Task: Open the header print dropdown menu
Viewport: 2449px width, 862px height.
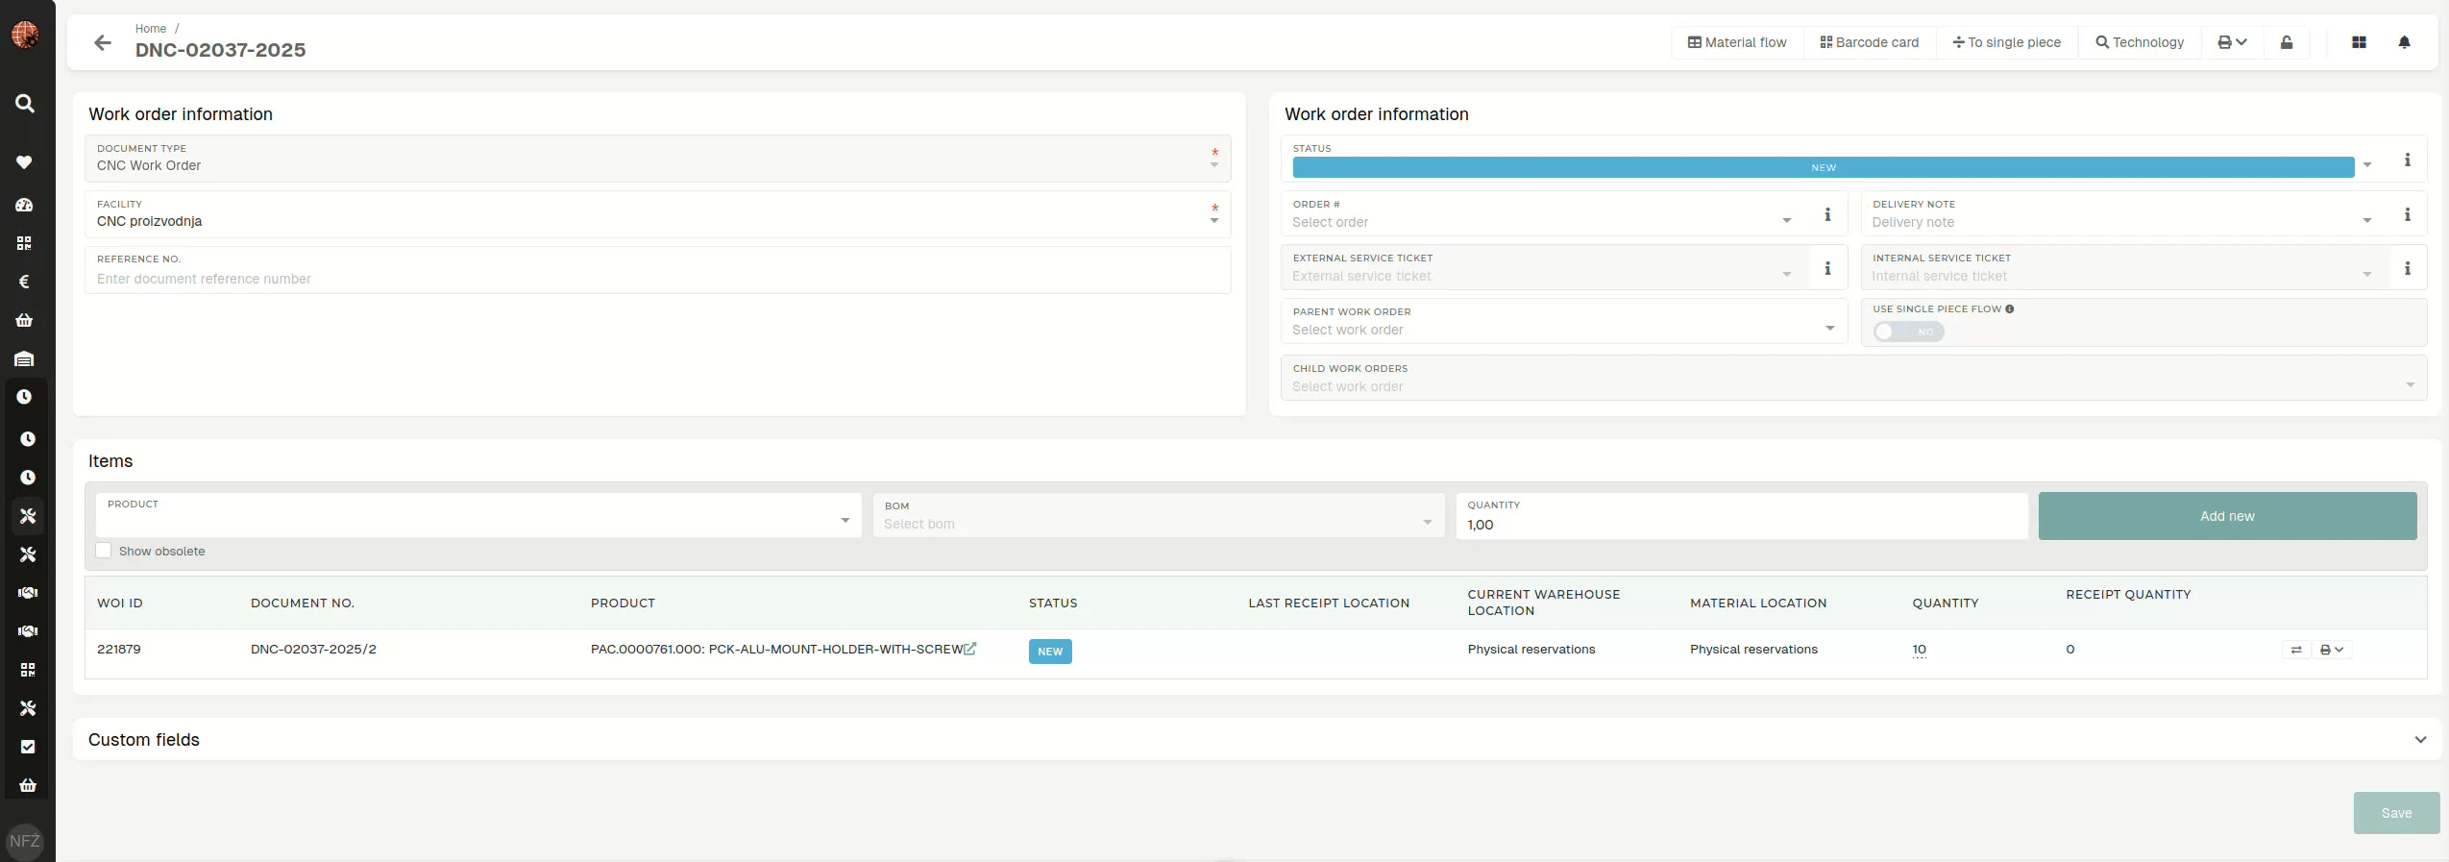Action: pos(2232,42)
